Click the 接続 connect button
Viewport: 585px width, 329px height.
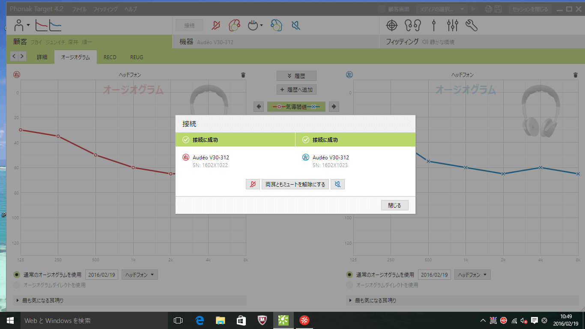click(x=189, y=26)
